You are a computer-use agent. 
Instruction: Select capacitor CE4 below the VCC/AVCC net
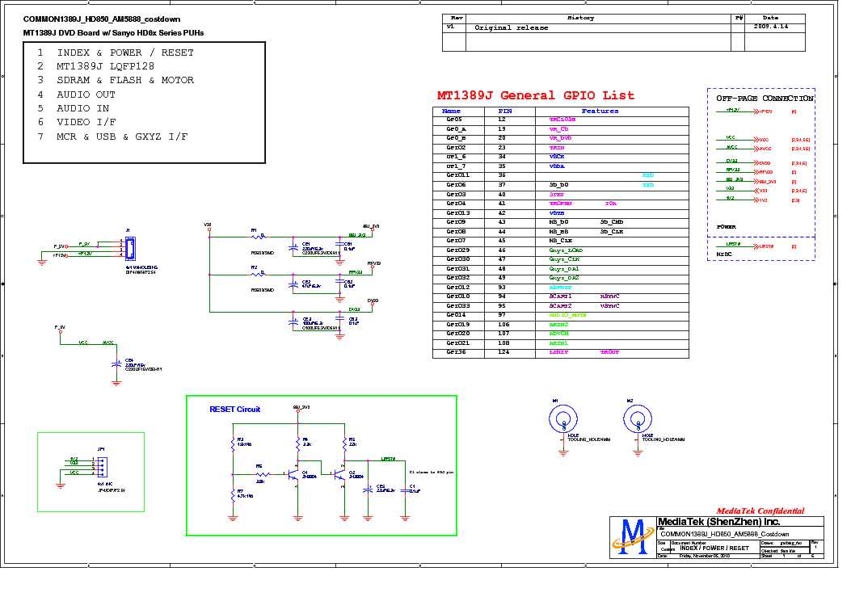point(116,364)
